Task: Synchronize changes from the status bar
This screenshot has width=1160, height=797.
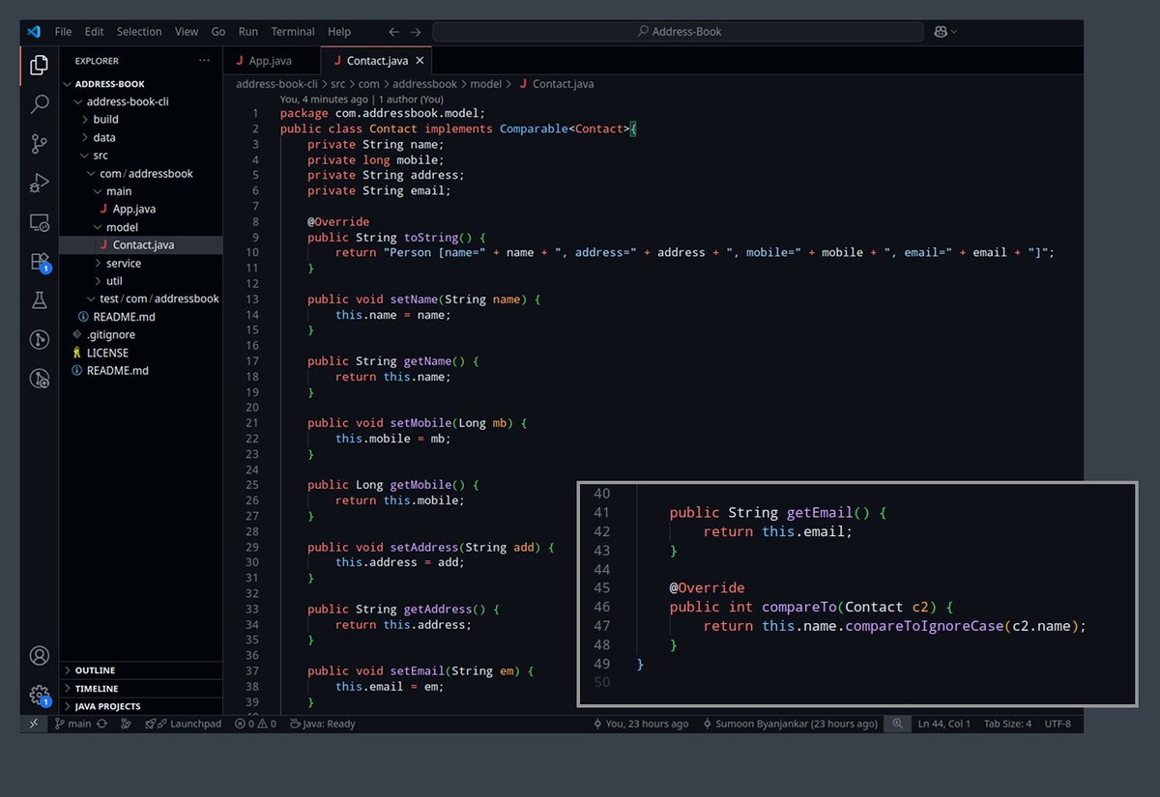Action: point(101,724)
